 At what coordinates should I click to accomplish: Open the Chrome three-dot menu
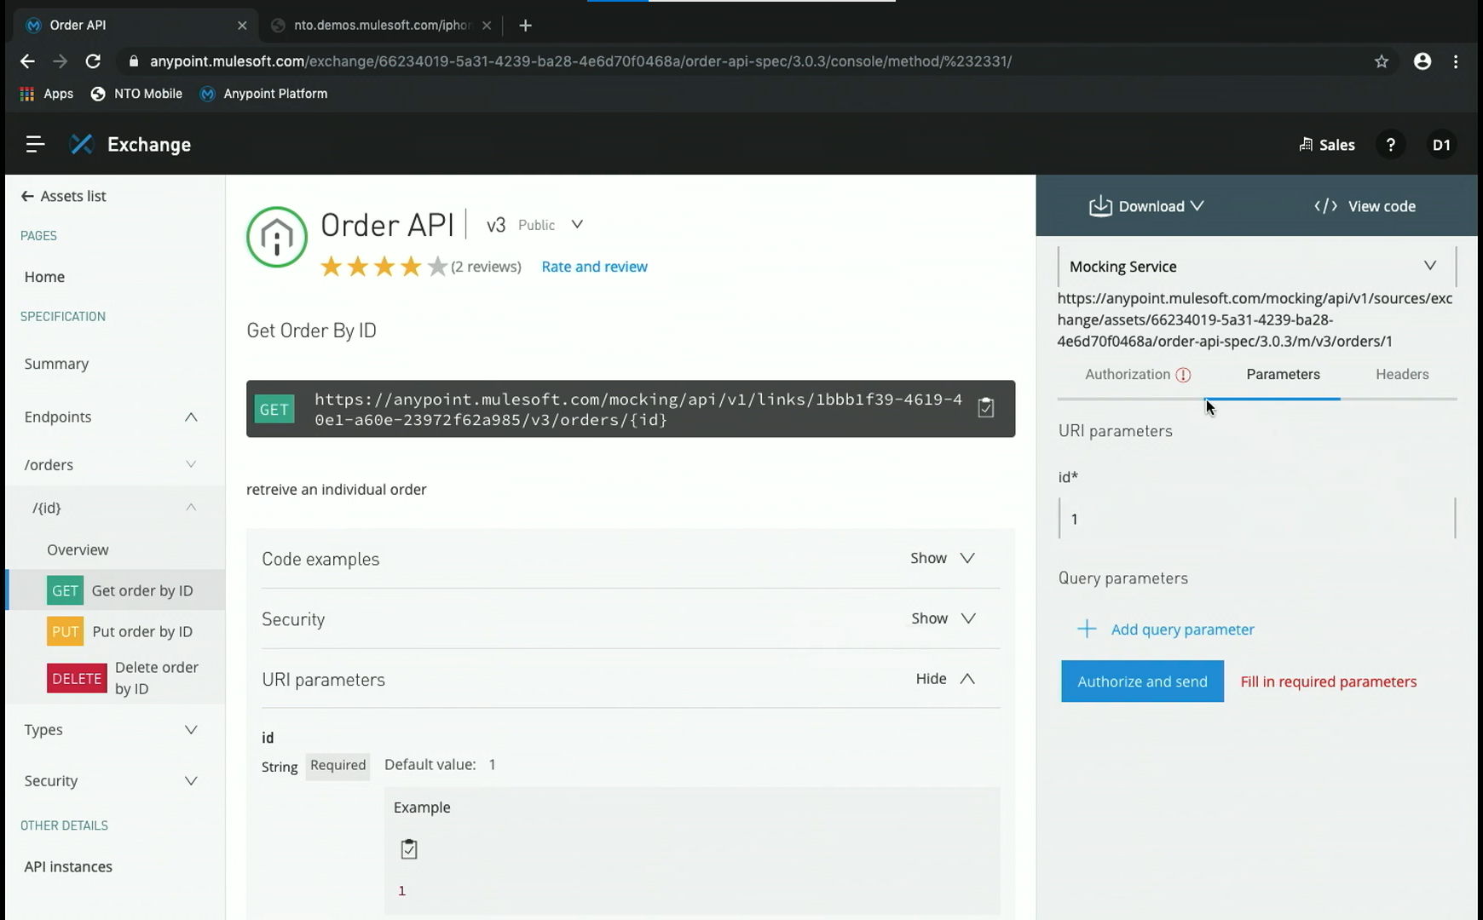coord(1456,61)
